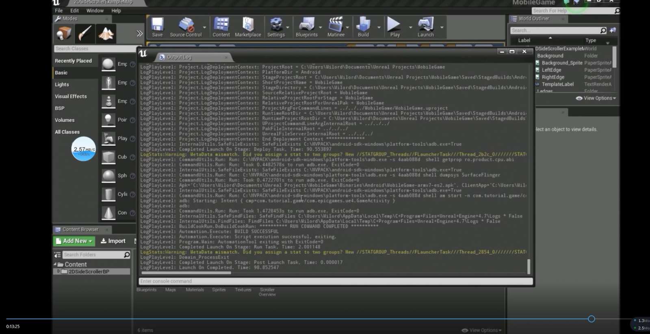Select the Modes tab

click(82, 19)
